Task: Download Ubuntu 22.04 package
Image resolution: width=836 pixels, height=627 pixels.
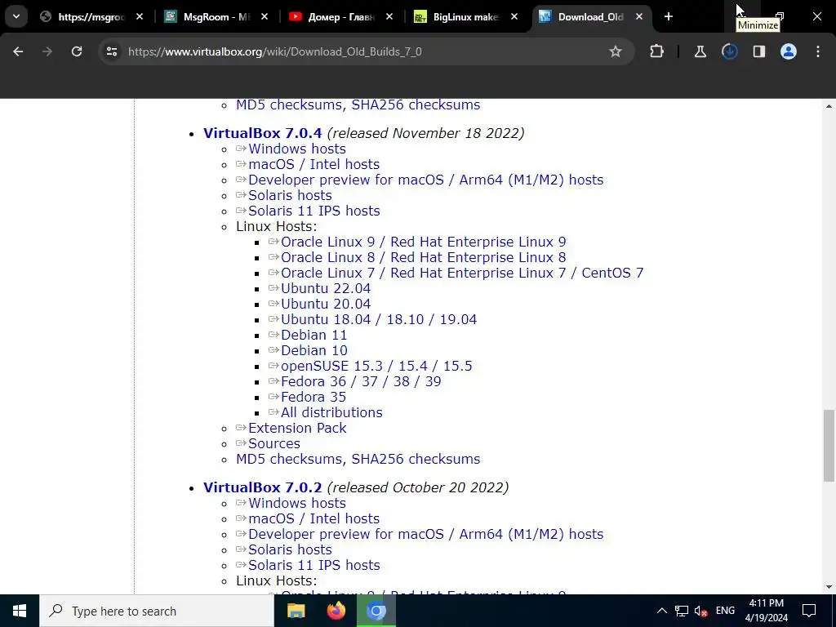Action: (325, 288)
